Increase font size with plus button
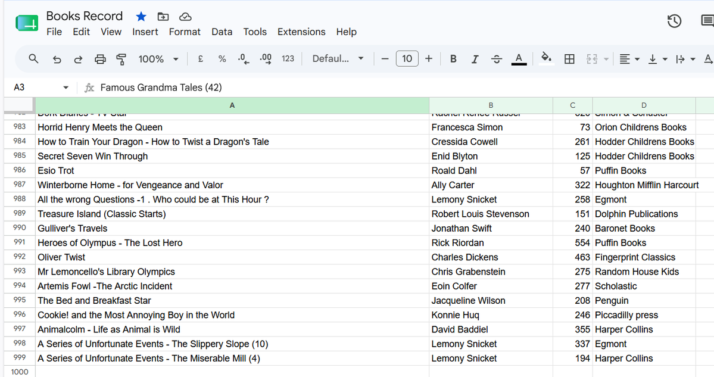 pyautogui.click(x=429, y=59)
